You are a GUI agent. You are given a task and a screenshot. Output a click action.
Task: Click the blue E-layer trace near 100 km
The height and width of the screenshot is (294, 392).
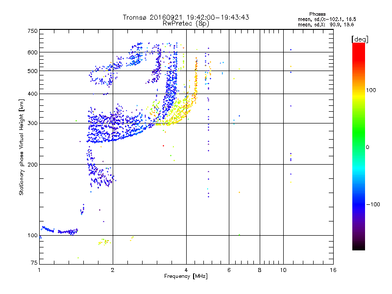60,231
